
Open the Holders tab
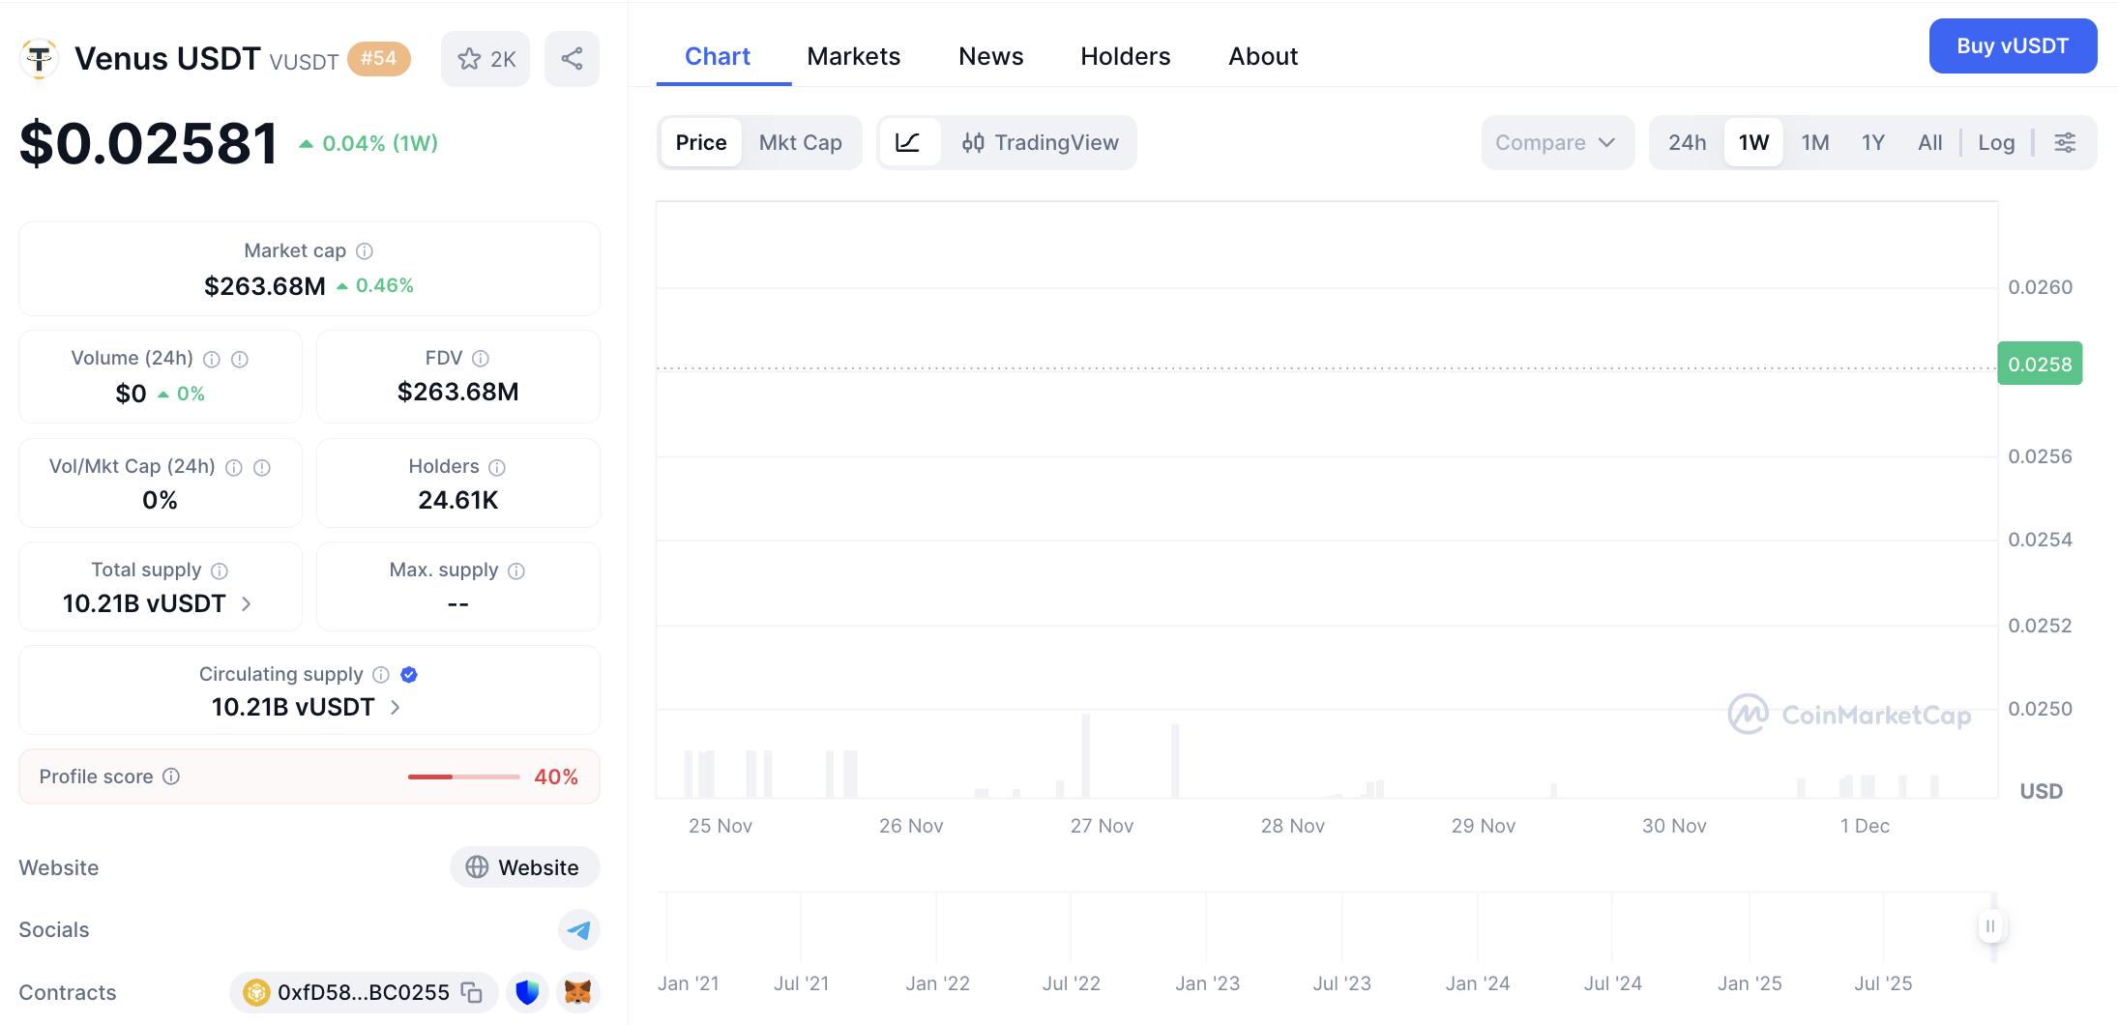point(1125,57)
